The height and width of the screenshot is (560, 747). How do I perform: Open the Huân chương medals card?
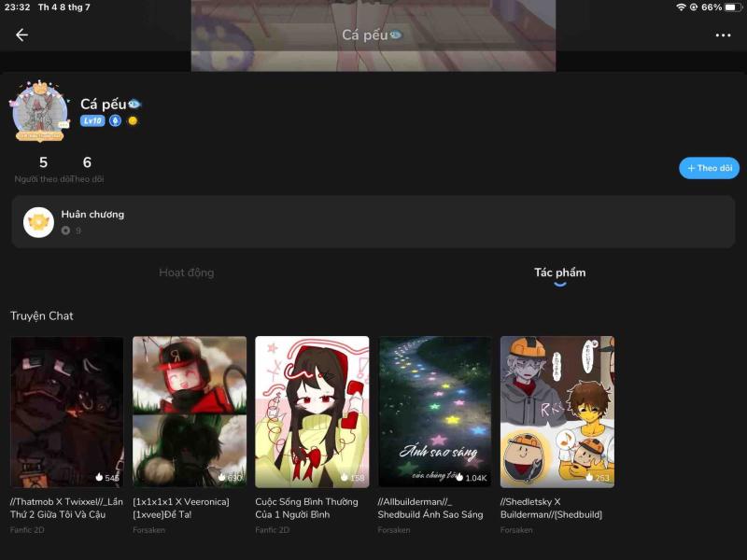tap(373, 222)
